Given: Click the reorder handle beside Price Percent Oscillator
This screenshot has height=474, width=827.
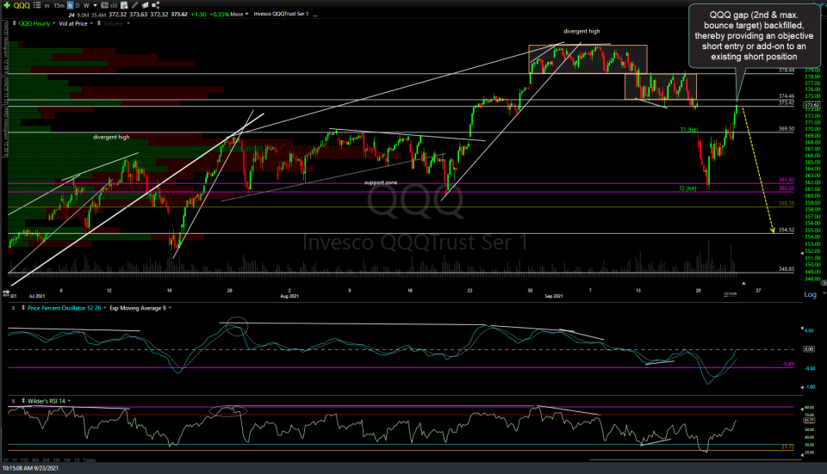Looking at the screenshot, I should click(22, 308).
